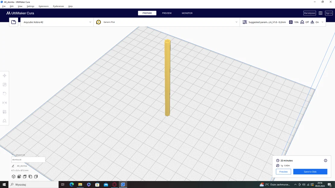The image size is (335, 188).
Task: Open print settings sliders icon
Action: [x=245, y=22]
